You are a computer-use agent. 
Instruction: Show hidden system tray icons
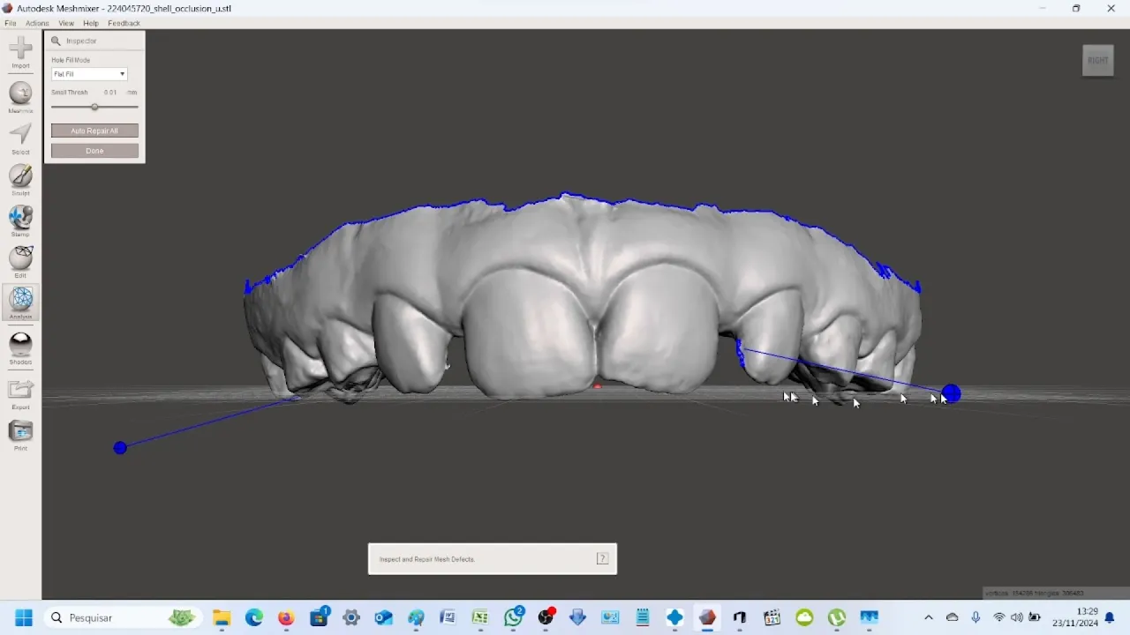click(928, 617)
